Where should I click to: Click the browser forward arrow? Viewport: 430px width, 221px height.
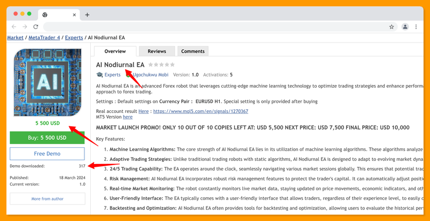click(x=25, y=26)
